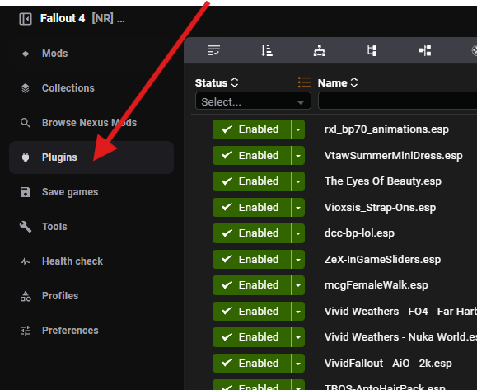
Task: Click the Plugins plug icon
Action: 26,157
